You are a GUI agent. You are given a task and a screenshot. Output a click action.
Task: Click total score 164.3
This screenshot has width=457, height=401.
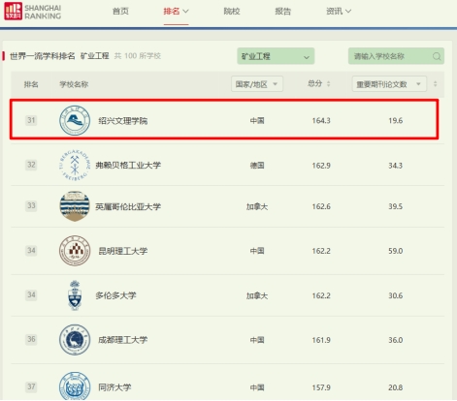(x=321, y=121)
